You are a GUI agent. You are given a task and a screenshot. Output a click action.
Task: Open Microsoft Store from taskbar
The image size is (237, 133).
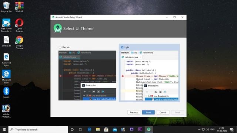click(106, 130)
